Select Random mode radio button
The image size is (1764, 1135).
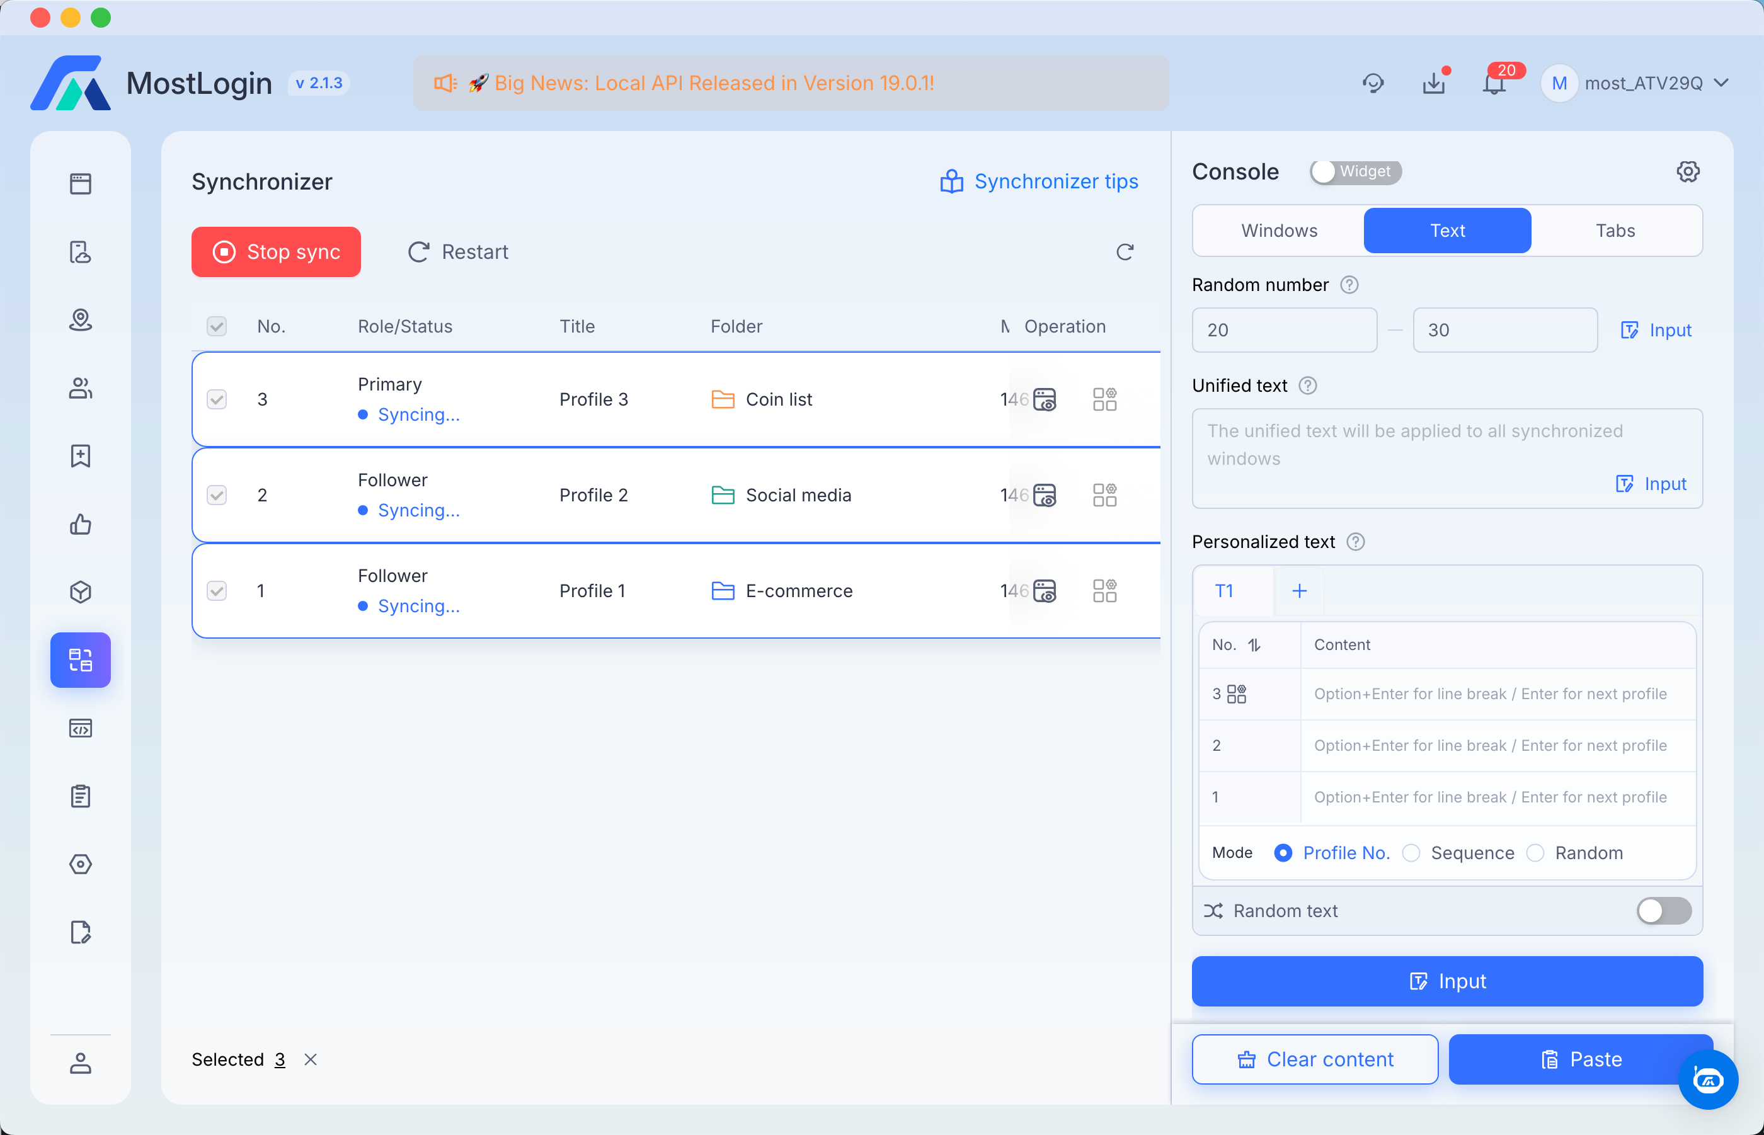(x=1535, y=853)
